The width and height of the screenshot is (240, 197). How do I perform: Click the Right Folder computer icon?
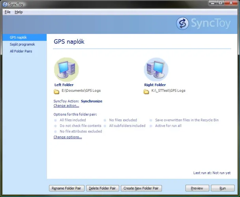click(x=156, y=69)
